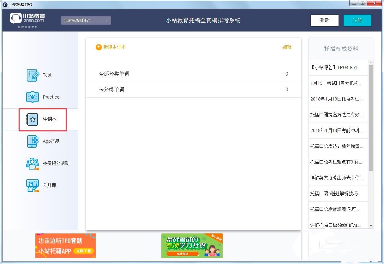
Task: Select the 生词本 star notebook icon
Action: [x=32, y=119]
